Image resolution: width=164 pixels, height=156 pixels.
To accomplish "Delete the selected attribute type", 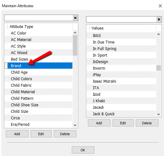I will (65, 134).
